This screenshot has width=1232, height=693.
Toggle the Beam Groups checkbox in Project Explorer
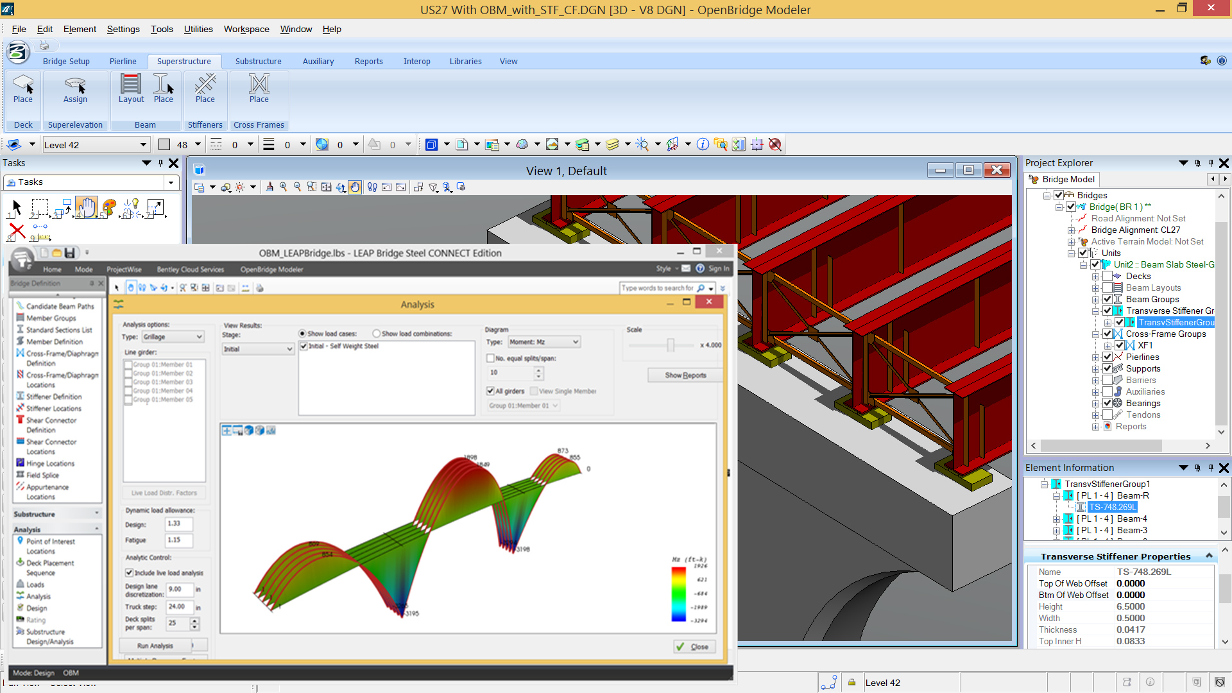(x=1108, y=299)
